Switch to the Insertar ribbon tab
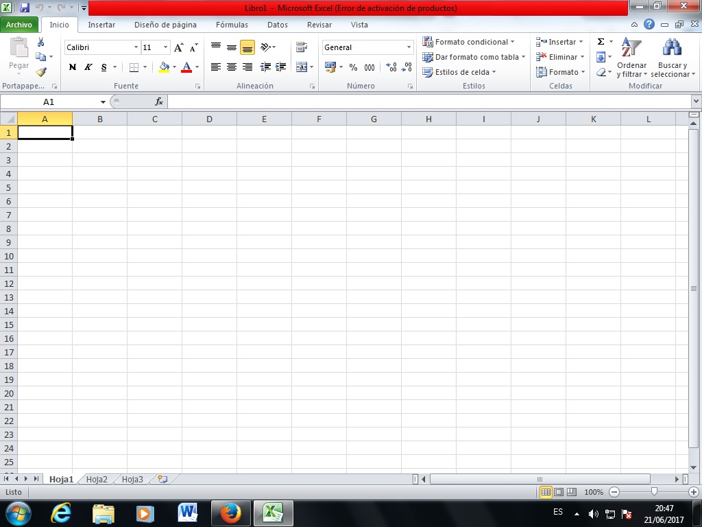This screenshot has height=527, width=702. [101, 25]
